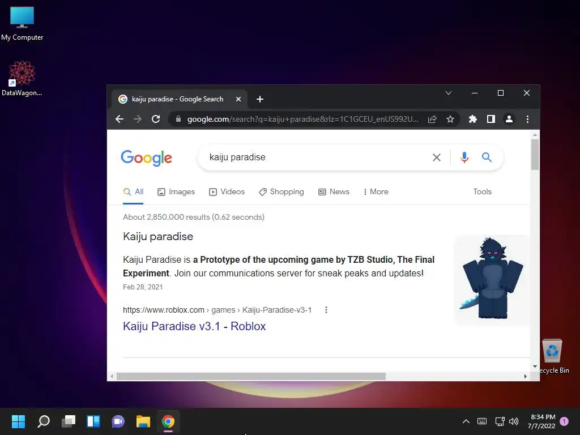Viewport: 580px width, 435px height.
Task: Open taskbar Search magnifier
Action: pyautogui.click(x=43, y=421)
